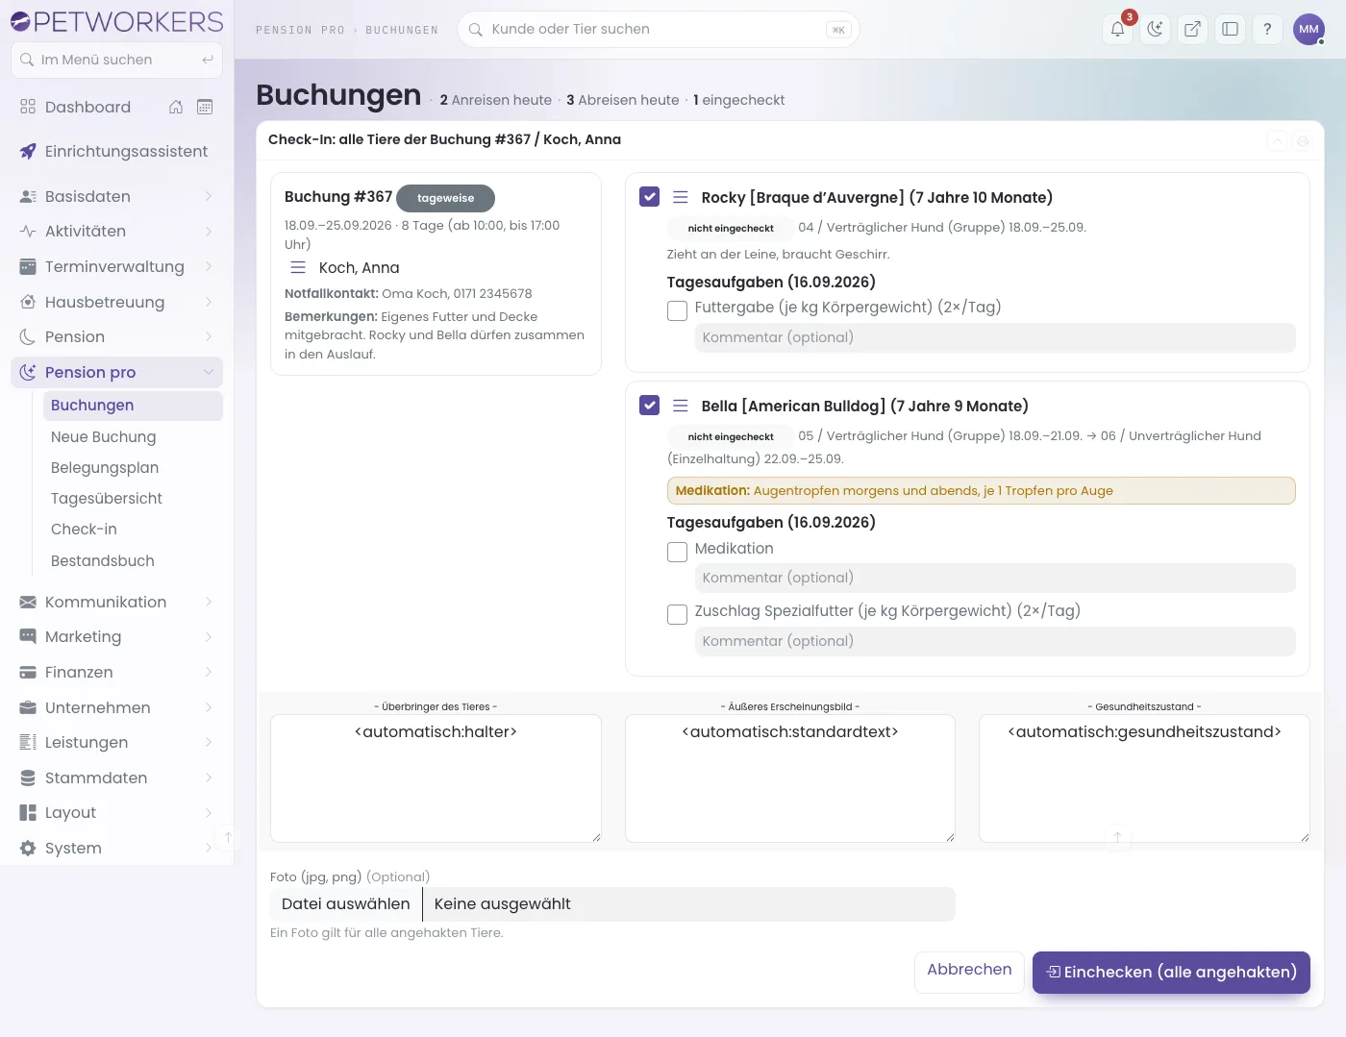Screen dimensions: 1346x1037
Task: Open the calendar icon beside Dashboard
Action: (x=205, y=107)
